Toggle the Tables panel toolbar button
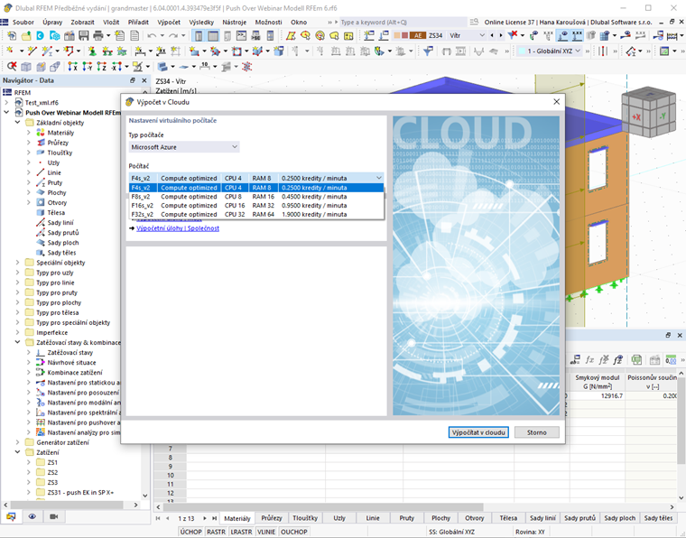This screenshot has width=686, height=538. tap(213, 36)
